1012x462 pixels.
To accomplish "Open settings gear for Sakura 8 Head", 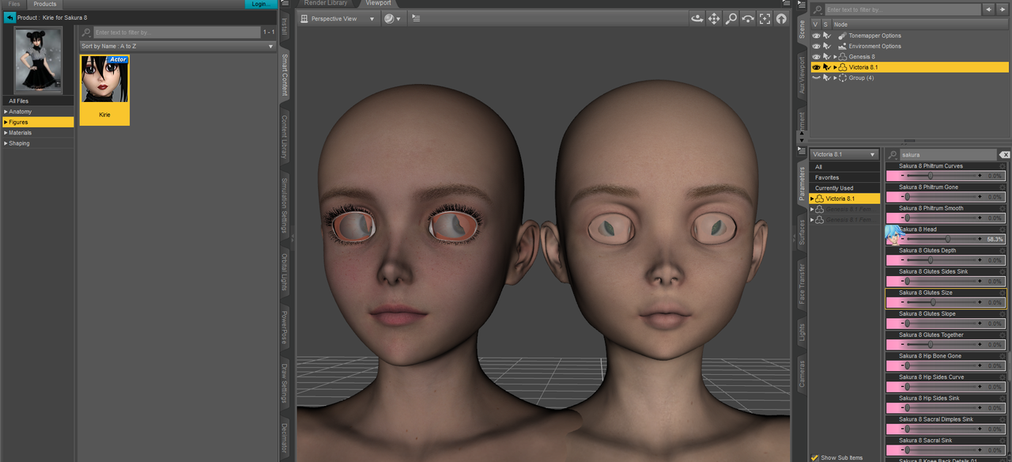I will point(1003,229).
